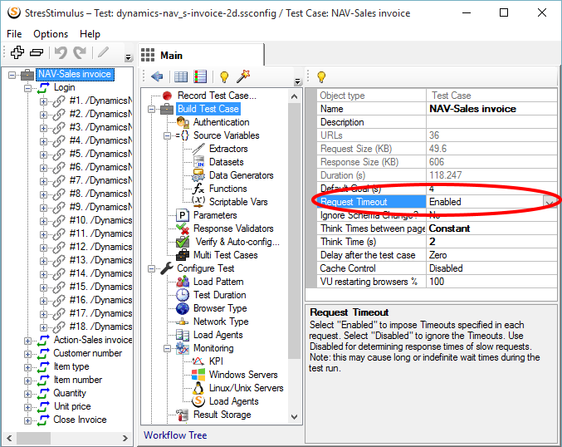Click the empty Description value field
Screen dimensions: 562x447
coord(491,122)
